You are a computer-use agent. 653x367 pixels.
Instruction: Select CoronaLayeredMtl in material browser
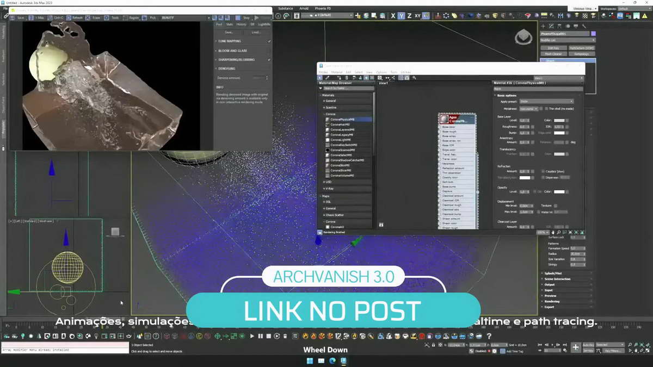point(342,129)
